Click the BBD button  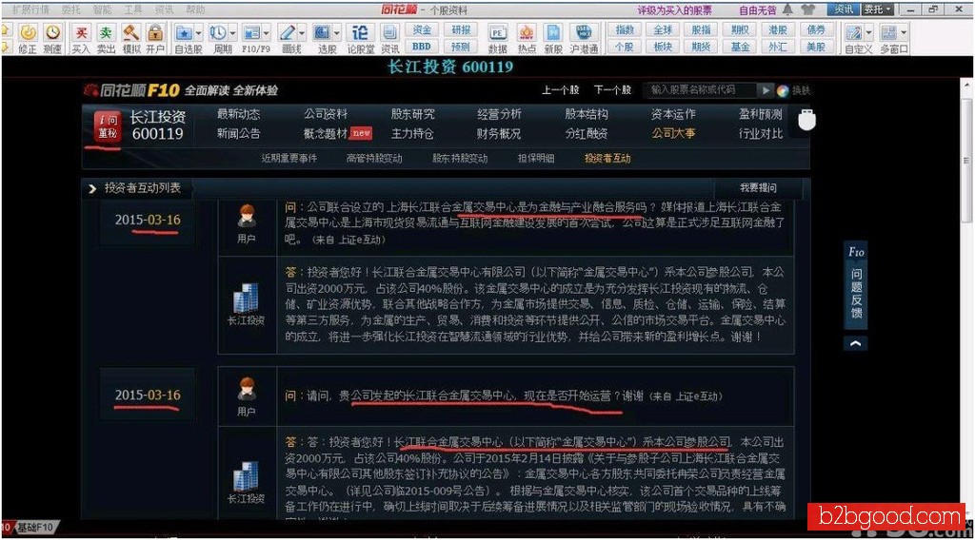[x=422, y=47]
